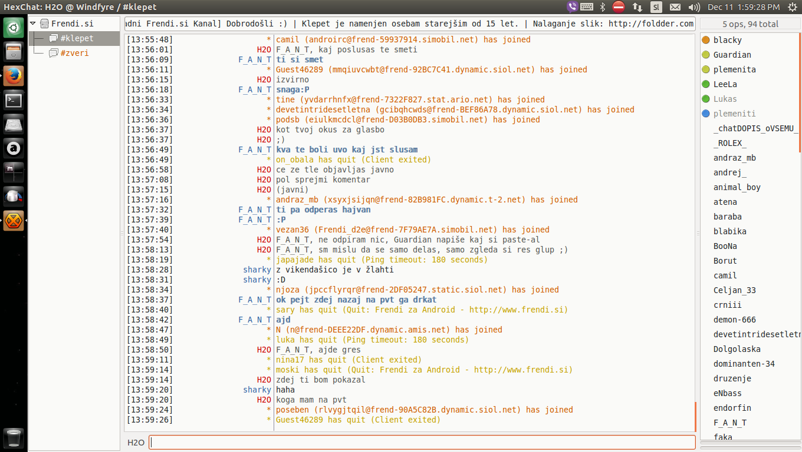This screenshot has height=452, width=802.
Task: Collapse the Frendi.si network tree
Action: coord(33,24)
